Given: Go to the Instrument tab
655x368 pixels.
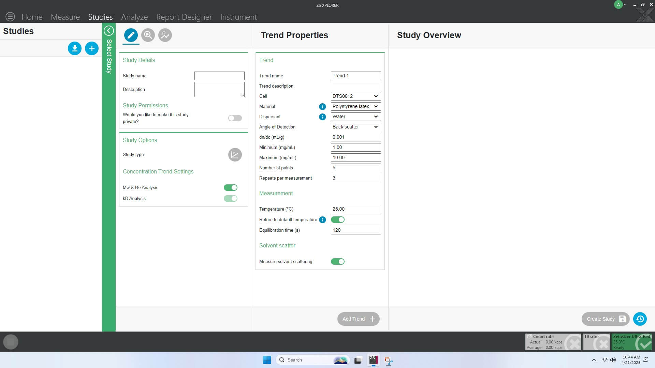Looking at the screenshot, I should point(238,17).
